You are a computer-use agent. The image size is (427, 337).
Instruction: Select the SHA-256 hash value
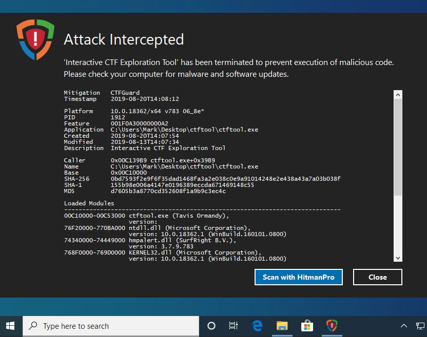225,179
